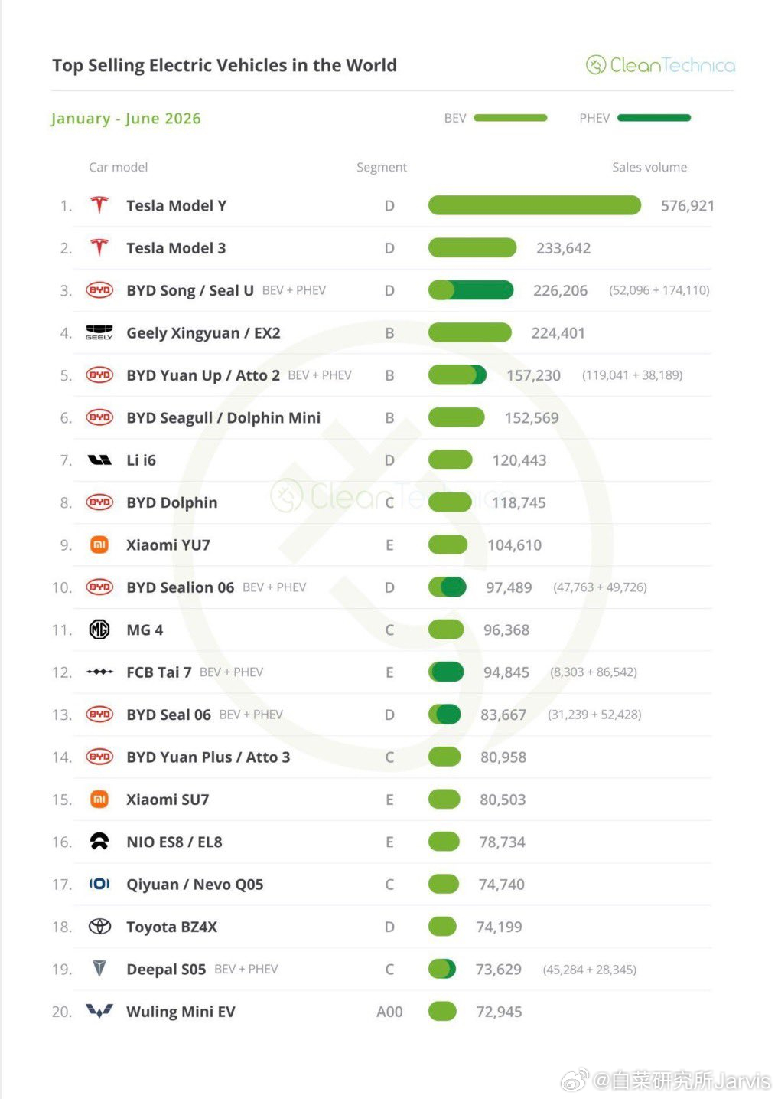
Task: Click the Car model column header
Action: pyautogui.click(x=119, y=167)
